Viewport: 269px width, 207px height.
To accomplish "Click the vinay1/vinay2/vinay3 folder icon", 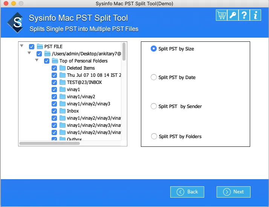I will point(63,103).
